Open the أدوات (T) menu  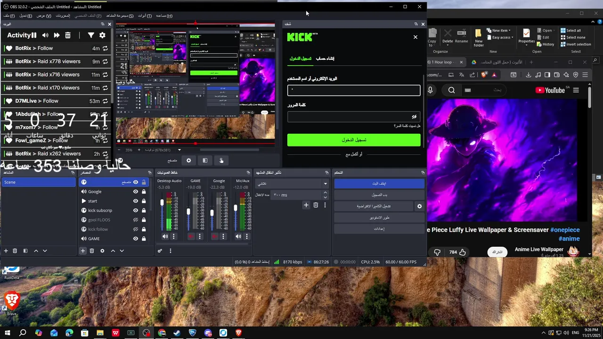click(x=145, y=16)
